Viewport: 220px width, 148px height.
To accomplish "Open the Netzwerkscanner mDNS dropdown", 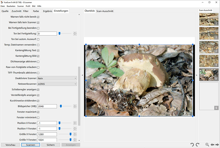I will coord(57,84).
